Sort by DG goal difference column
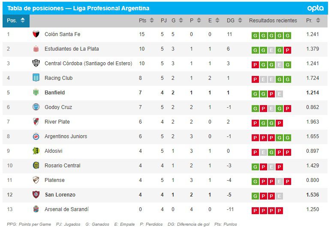 pyautogui.click(x=234, y=20)
